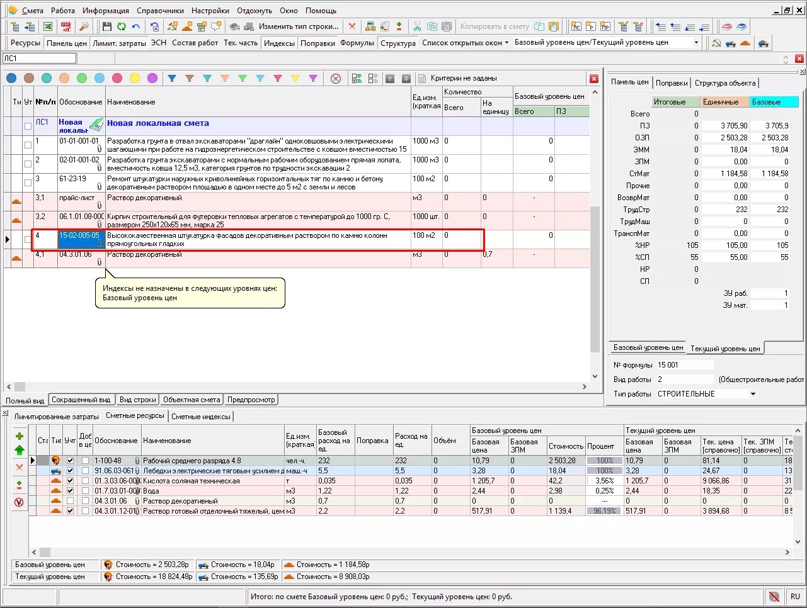Click the red X delete icon
This screenshot has height=608, width=807.
tap(352, 26)
